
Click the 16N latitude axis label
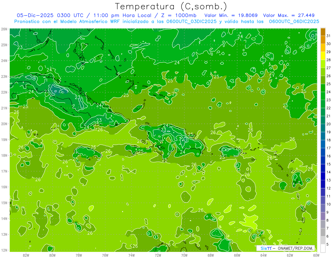tap(4, 187)
